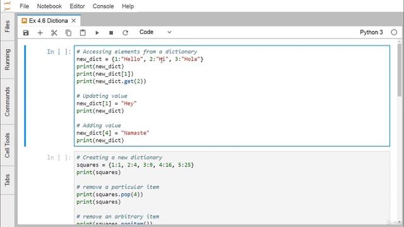Click the line new_dict[1] = "Hey"
The image size is (404, 227).
coord(107,103)
